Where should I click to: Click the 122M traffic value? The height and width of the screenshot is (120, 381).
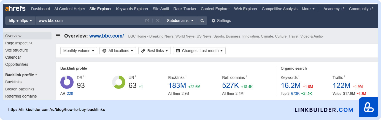point(341,85)
